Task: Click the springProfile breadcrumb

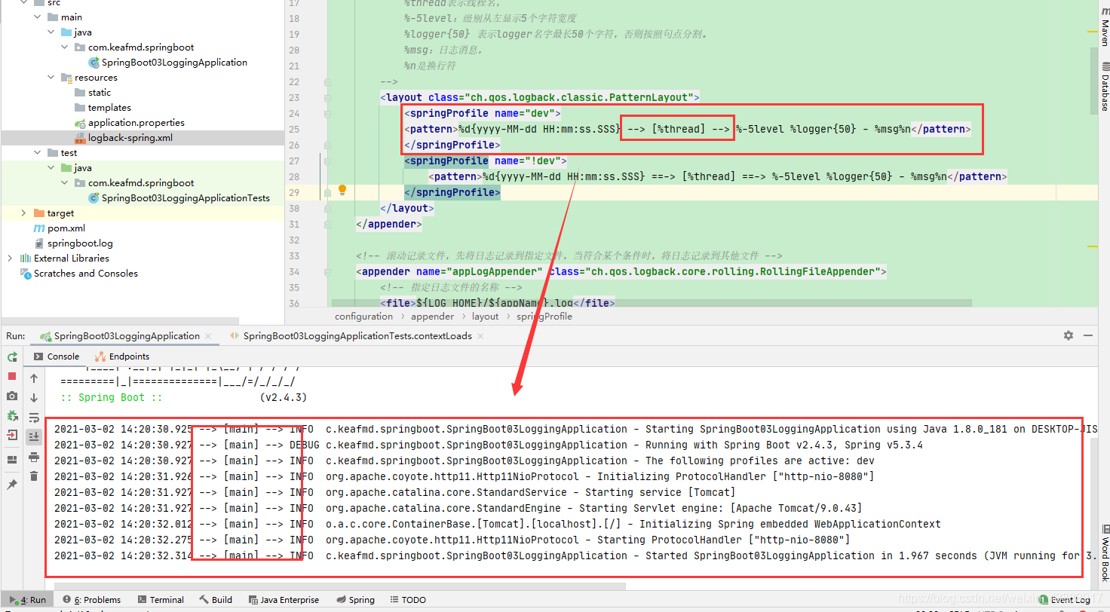Action: coord(544,317)
